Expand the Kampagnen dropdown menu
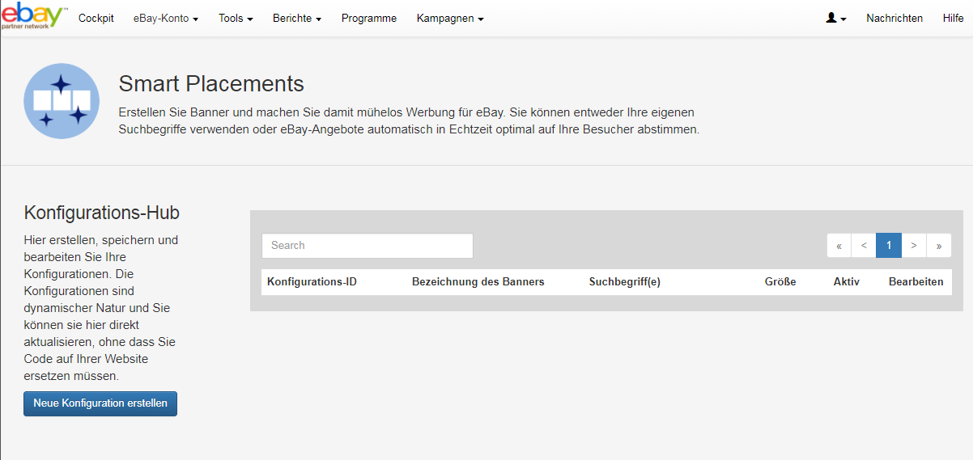 450,18
